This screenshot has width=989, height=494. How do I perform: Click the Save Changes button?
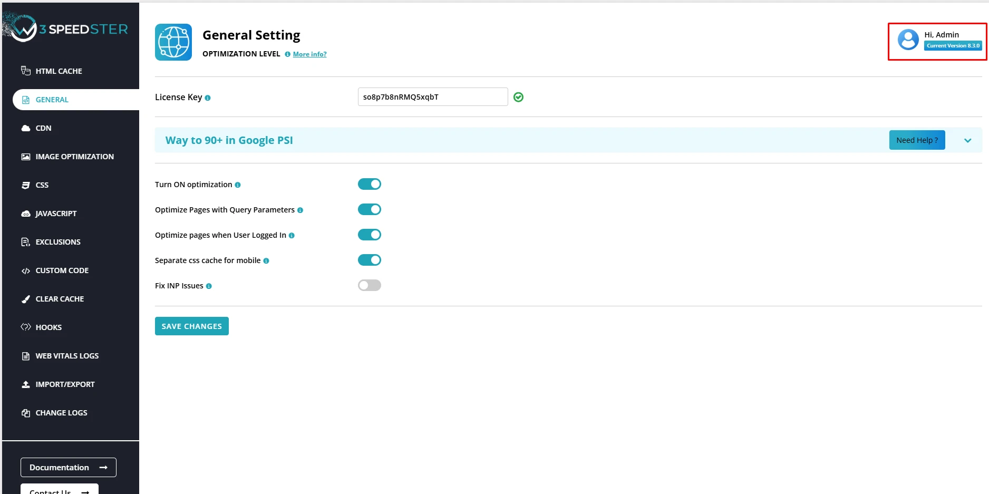click(x=191, y=326)
